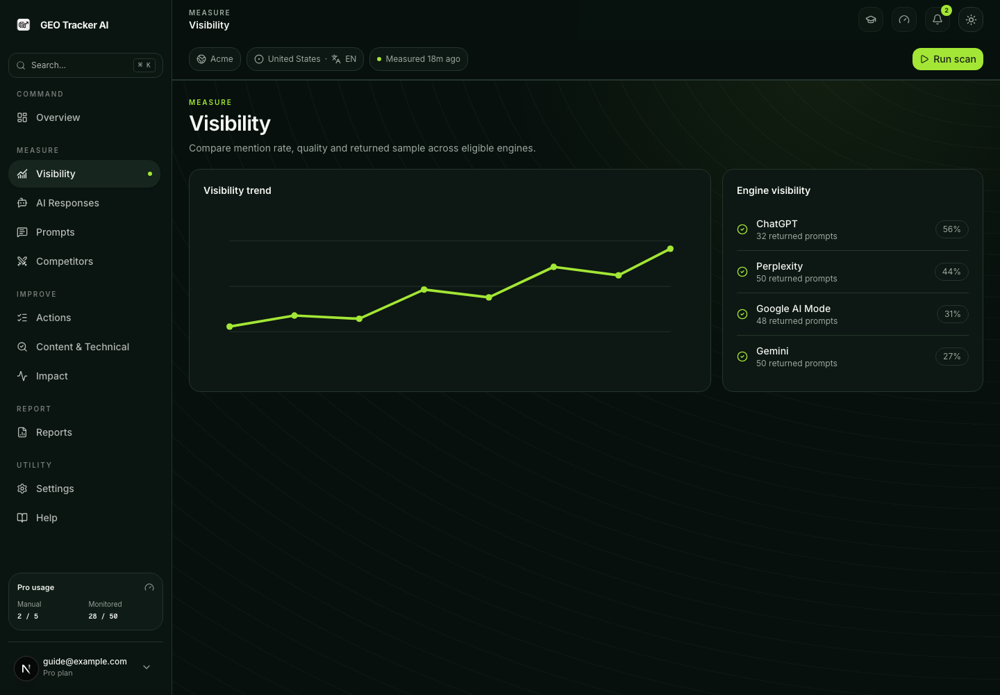
Task: Select the Gemini engine row
Action: (x=853, y=357)
